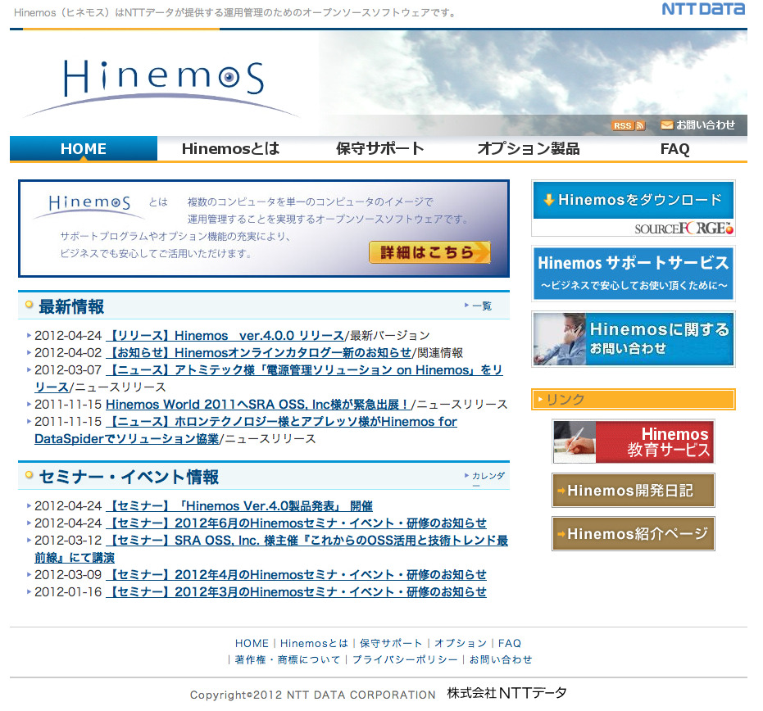The width and height of the screenshot is (763, 711).
Task: Open Hinemos ver.4.0.0 リリース news link
Action: [225, 336]
